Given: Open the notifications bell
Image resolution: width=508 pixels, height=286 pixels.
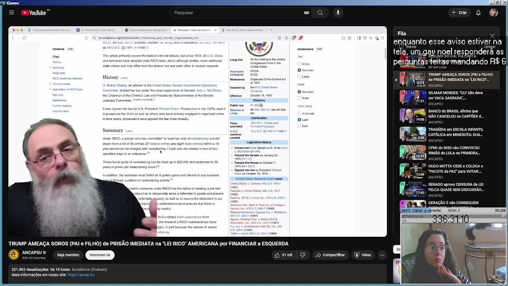Looking at the screenshot, I should 478,13.
